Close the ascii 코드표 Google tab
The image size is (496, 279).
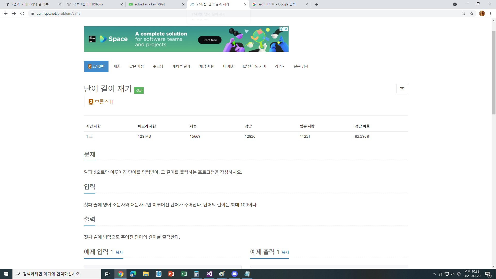(x=307, y=4)
